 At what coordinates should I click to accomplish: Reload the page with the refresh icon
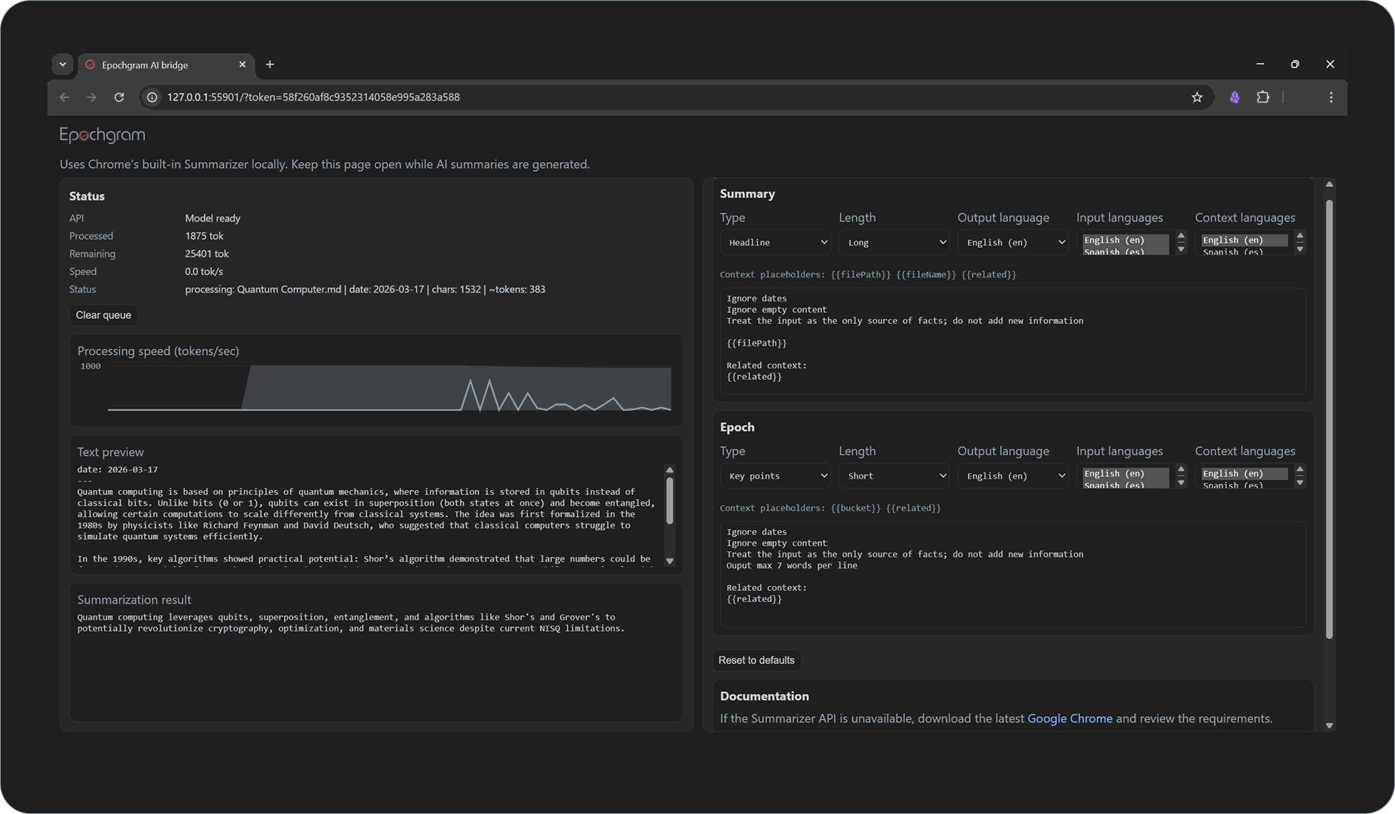(119, 97)
